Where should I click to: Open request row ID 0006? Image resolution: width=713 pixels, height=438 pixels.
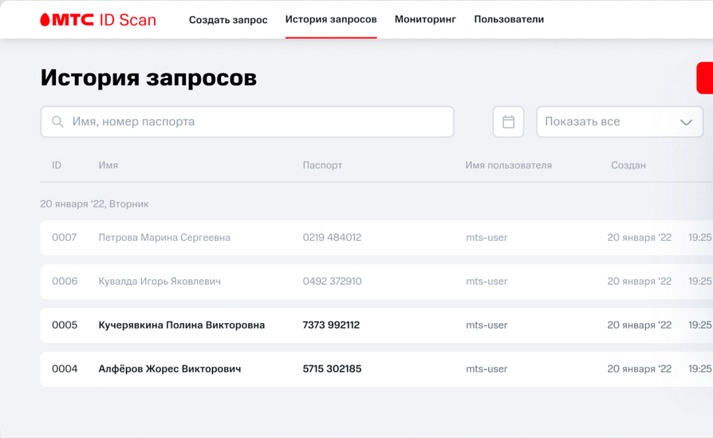click(376, 282)
